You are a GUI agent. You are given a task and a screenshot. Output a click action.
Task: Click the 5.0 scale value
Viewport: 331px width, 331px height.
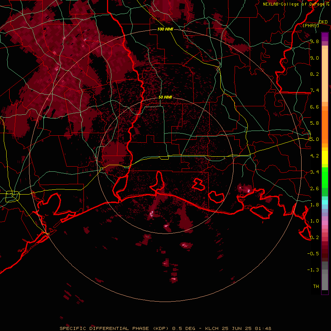314,139
